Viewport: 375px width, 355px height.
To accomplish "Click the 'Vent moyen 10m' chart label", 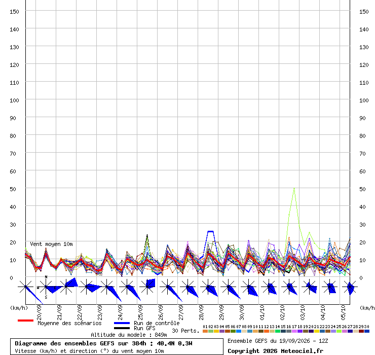I will (x=51, y=244).
